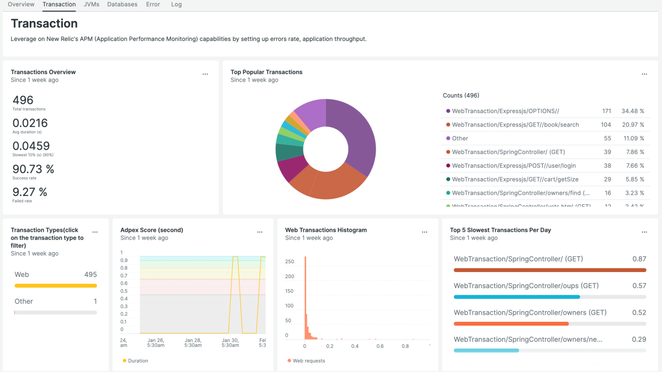This screenshot has height=372, width=662.
Task: Select WebTransaction/Expressjs/OPTIONS// legend row
Action: (505, 111)
